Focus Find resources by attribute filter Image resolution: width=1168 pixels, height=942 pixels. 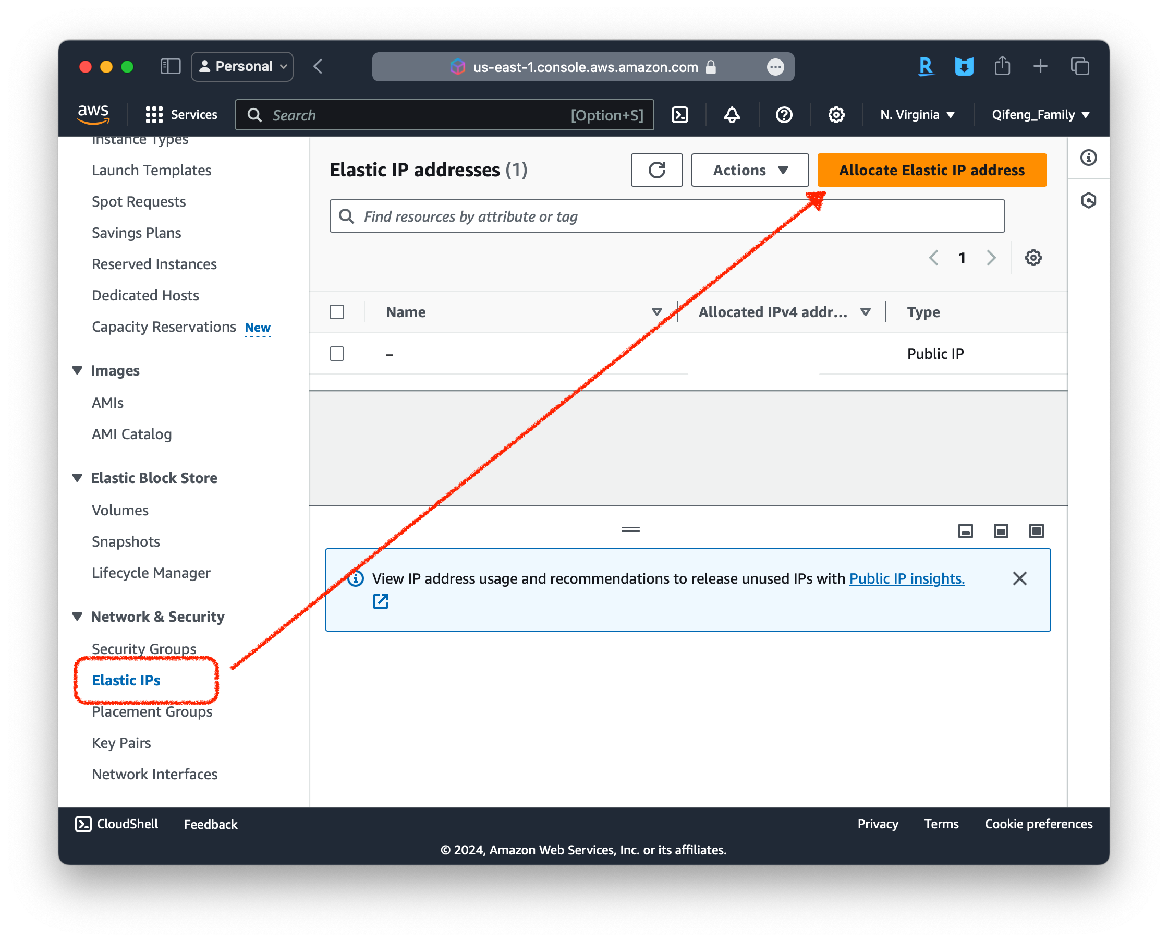click(667, 216)
